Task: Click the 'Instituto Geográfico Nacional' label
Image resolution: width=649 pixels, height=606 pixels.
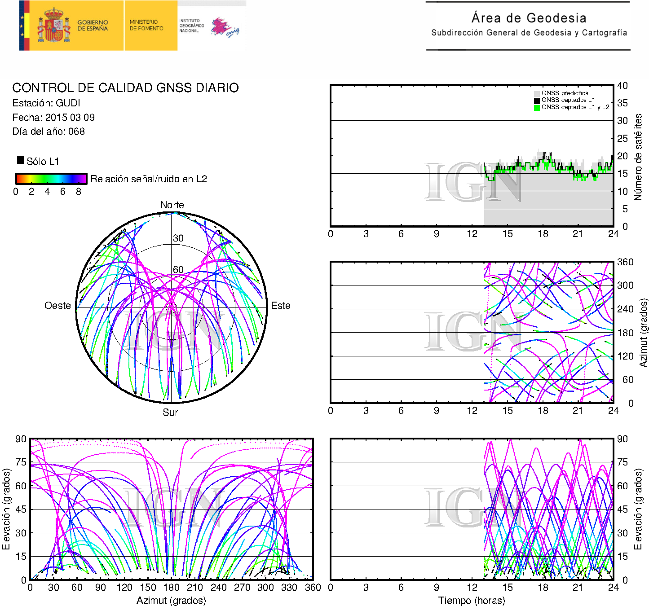Action: [x=191, y=26]
